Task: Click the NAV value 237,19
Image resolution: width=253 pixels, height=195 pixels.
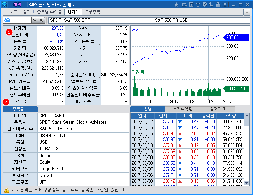Action: coord(121,28)
